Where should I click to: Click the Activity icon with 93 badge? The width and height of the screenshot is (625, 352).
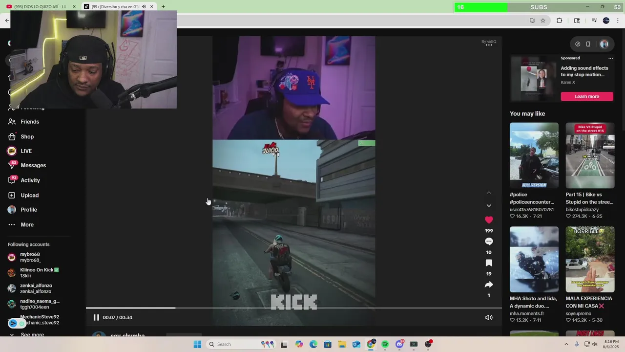point(12,180)
